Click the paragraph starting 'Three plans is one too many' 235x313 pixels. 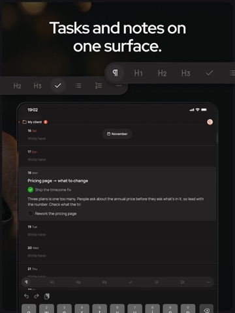pos(116,201)
